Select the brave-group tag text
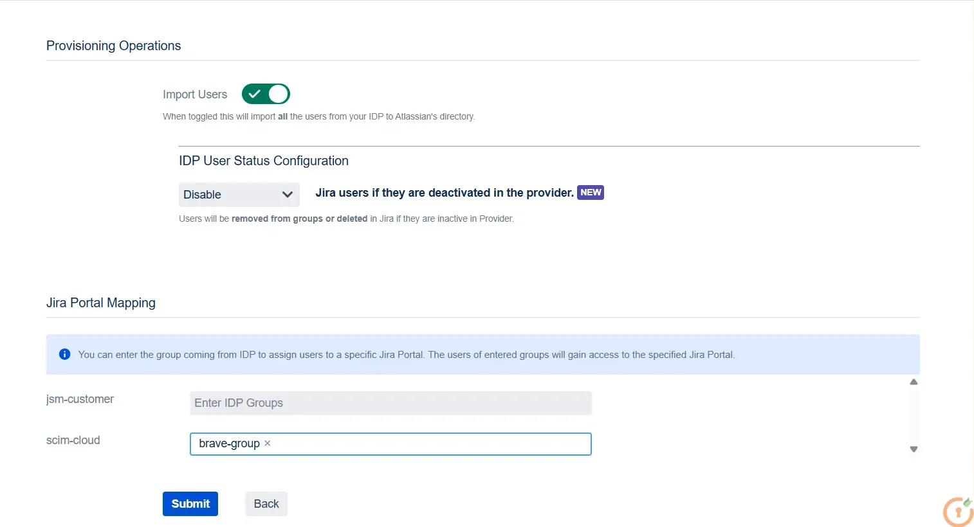Screen dimensions: 974x527 (x=229, y=443)
